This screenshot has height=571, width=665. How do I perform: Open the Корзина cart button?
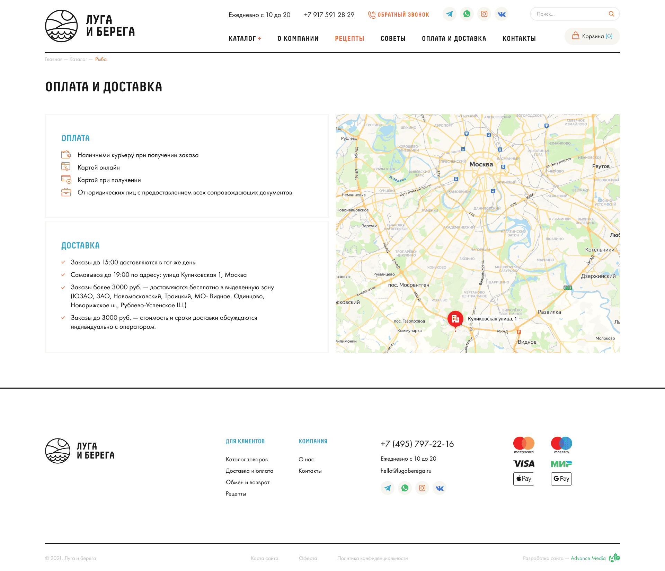(592, 36)
